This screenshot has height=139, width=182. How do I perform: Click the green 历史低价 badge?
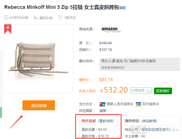[x=163, y=91]
